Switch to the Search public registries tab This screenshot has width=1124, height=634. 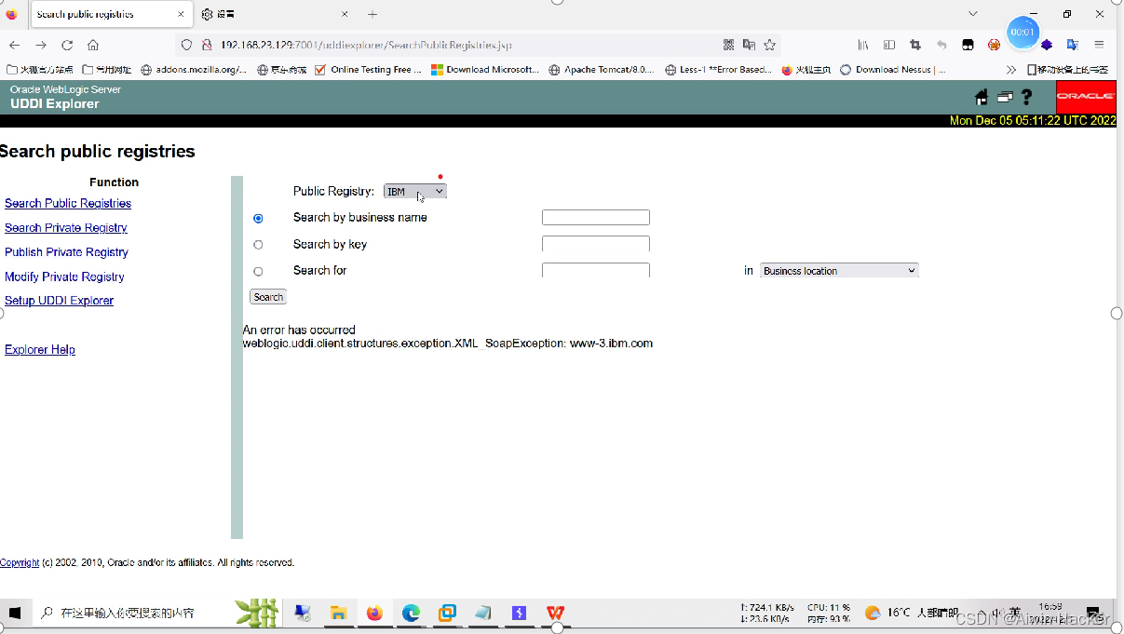111,14
